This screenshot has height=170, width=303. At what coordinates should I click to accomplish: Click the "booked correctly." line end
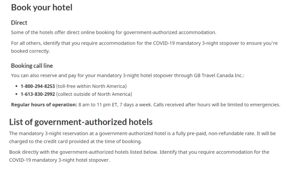(x=30, y=51)
